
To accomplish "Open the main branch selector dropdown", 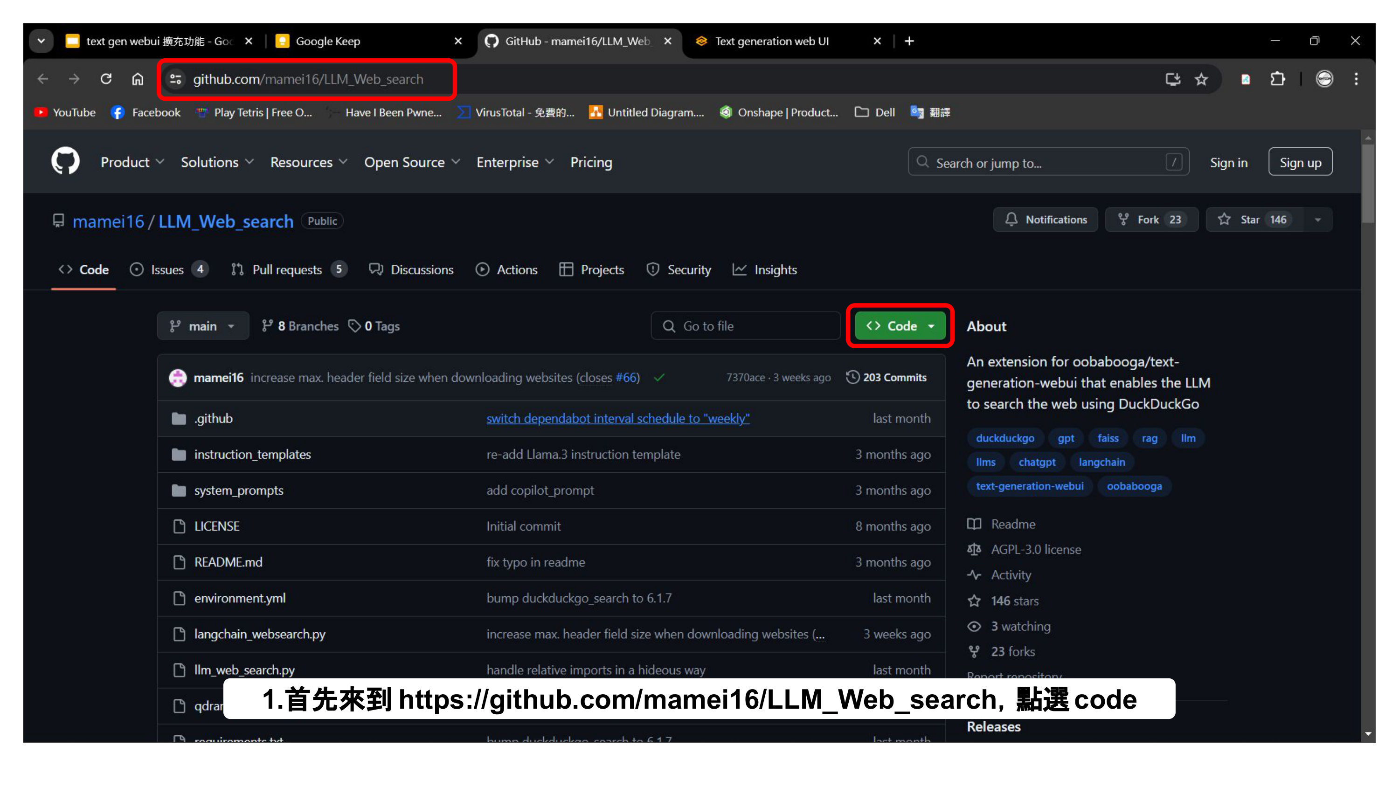I will tap(203, 326).
